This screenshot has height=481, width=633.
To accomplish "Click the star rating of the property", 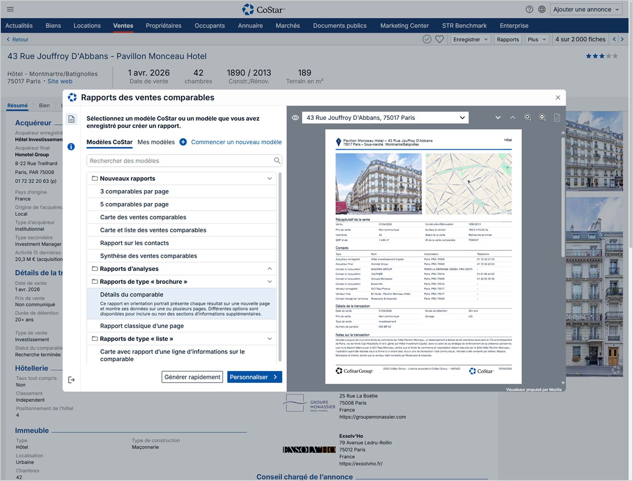I will (x=602, y=56).
